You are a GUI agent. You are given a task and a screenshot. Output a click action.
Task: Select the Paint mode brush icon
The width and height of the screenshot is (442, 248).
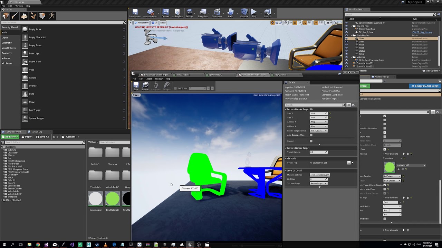15,16
